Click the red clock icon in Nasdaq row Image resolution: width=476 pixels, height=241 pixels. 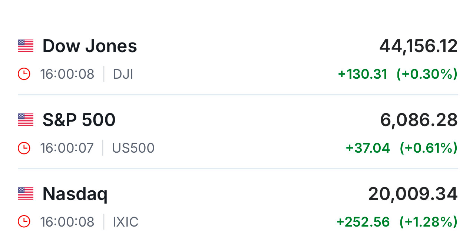24,222
